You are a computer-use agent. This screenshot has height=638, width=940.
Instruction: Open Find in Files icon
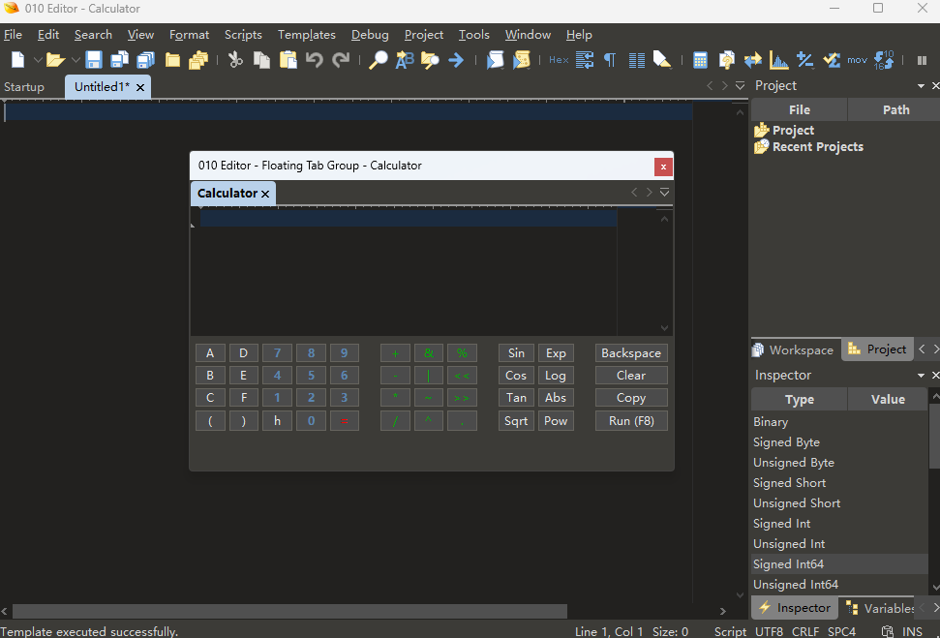tap(430, 59)
